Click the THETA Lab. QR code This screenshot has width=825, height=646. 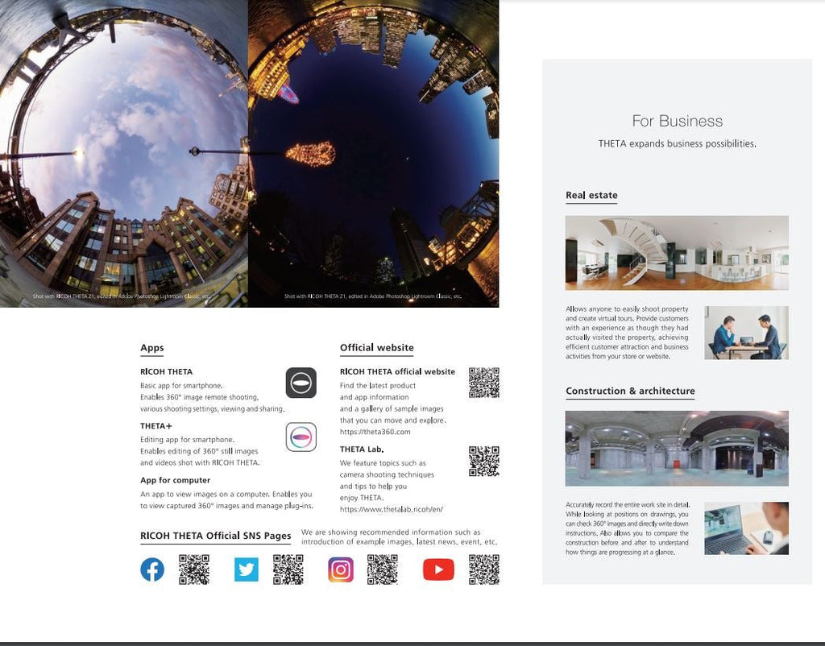484,462
